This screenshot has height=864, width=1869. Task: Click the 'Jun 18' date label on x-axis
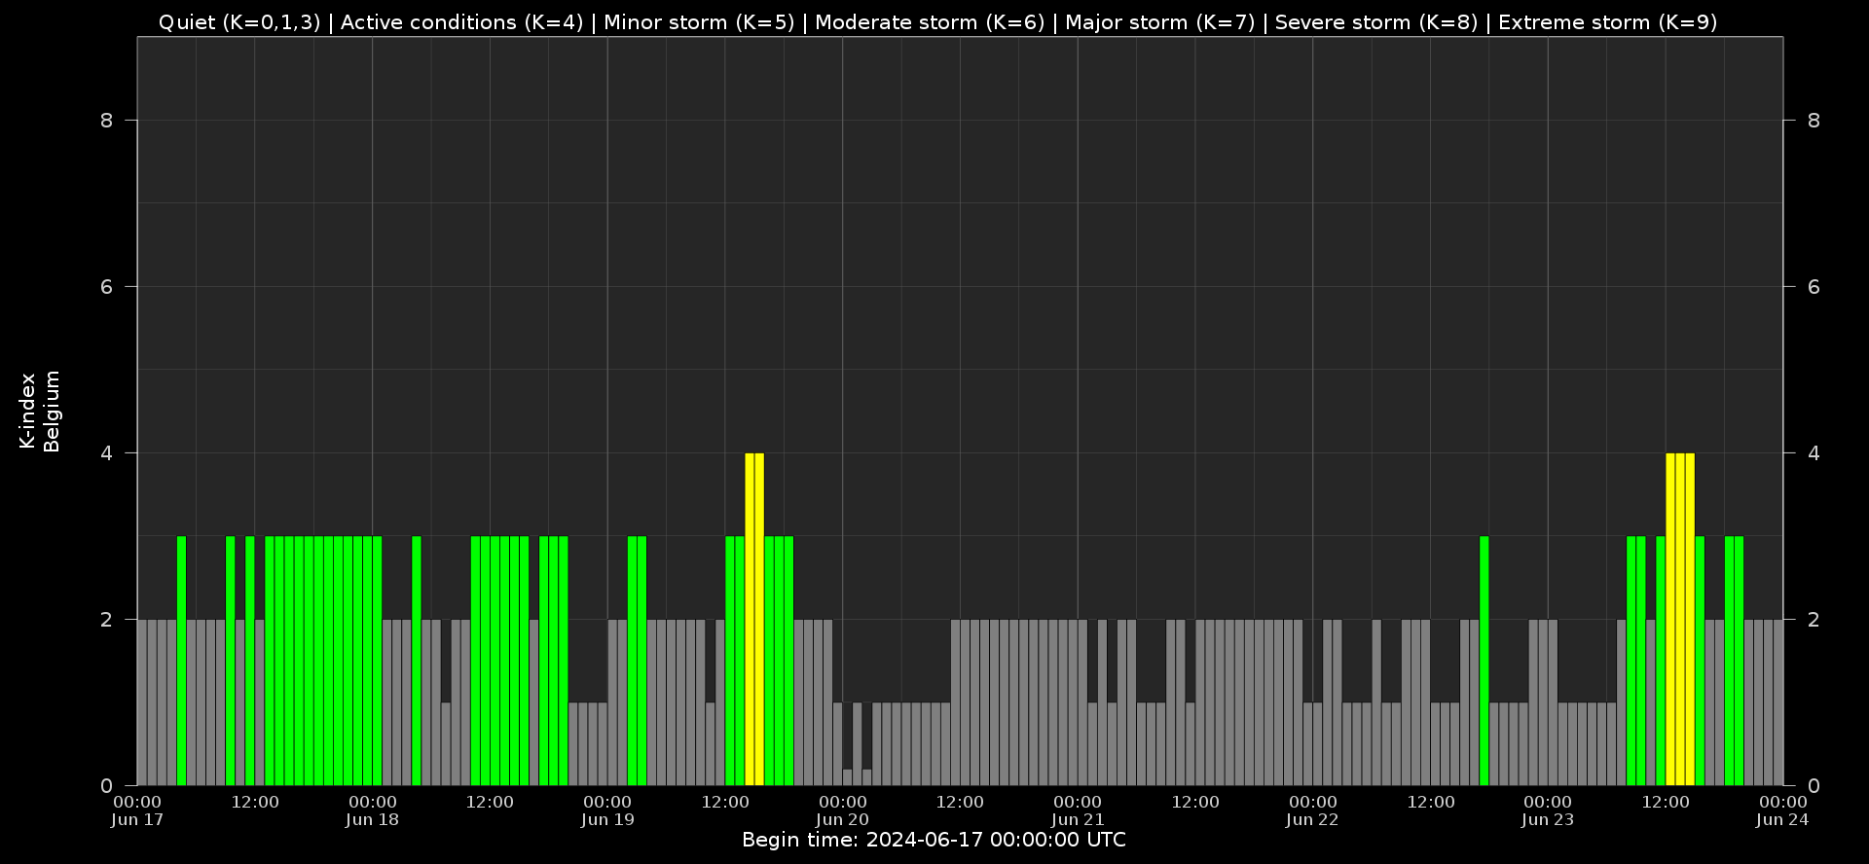[372, 819]
